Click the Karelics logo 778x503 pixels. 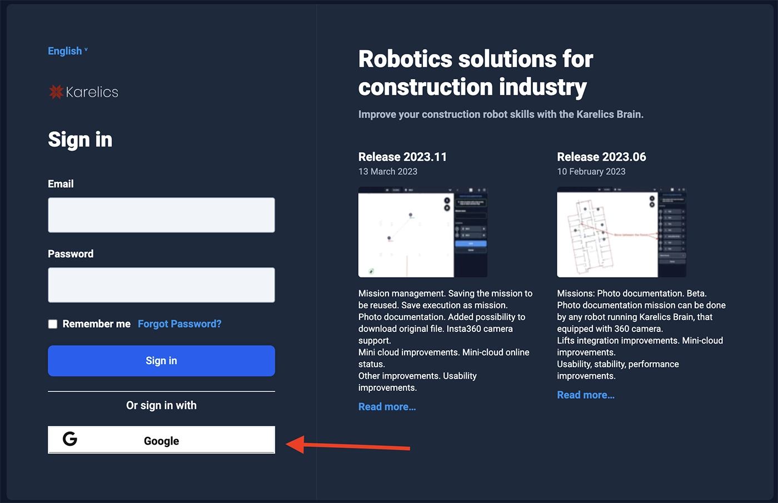(x=84, y=92)
